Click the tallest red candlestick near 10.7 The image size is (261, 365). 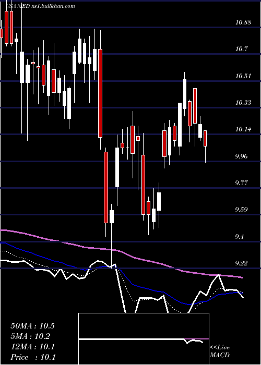tap(100, 93)
